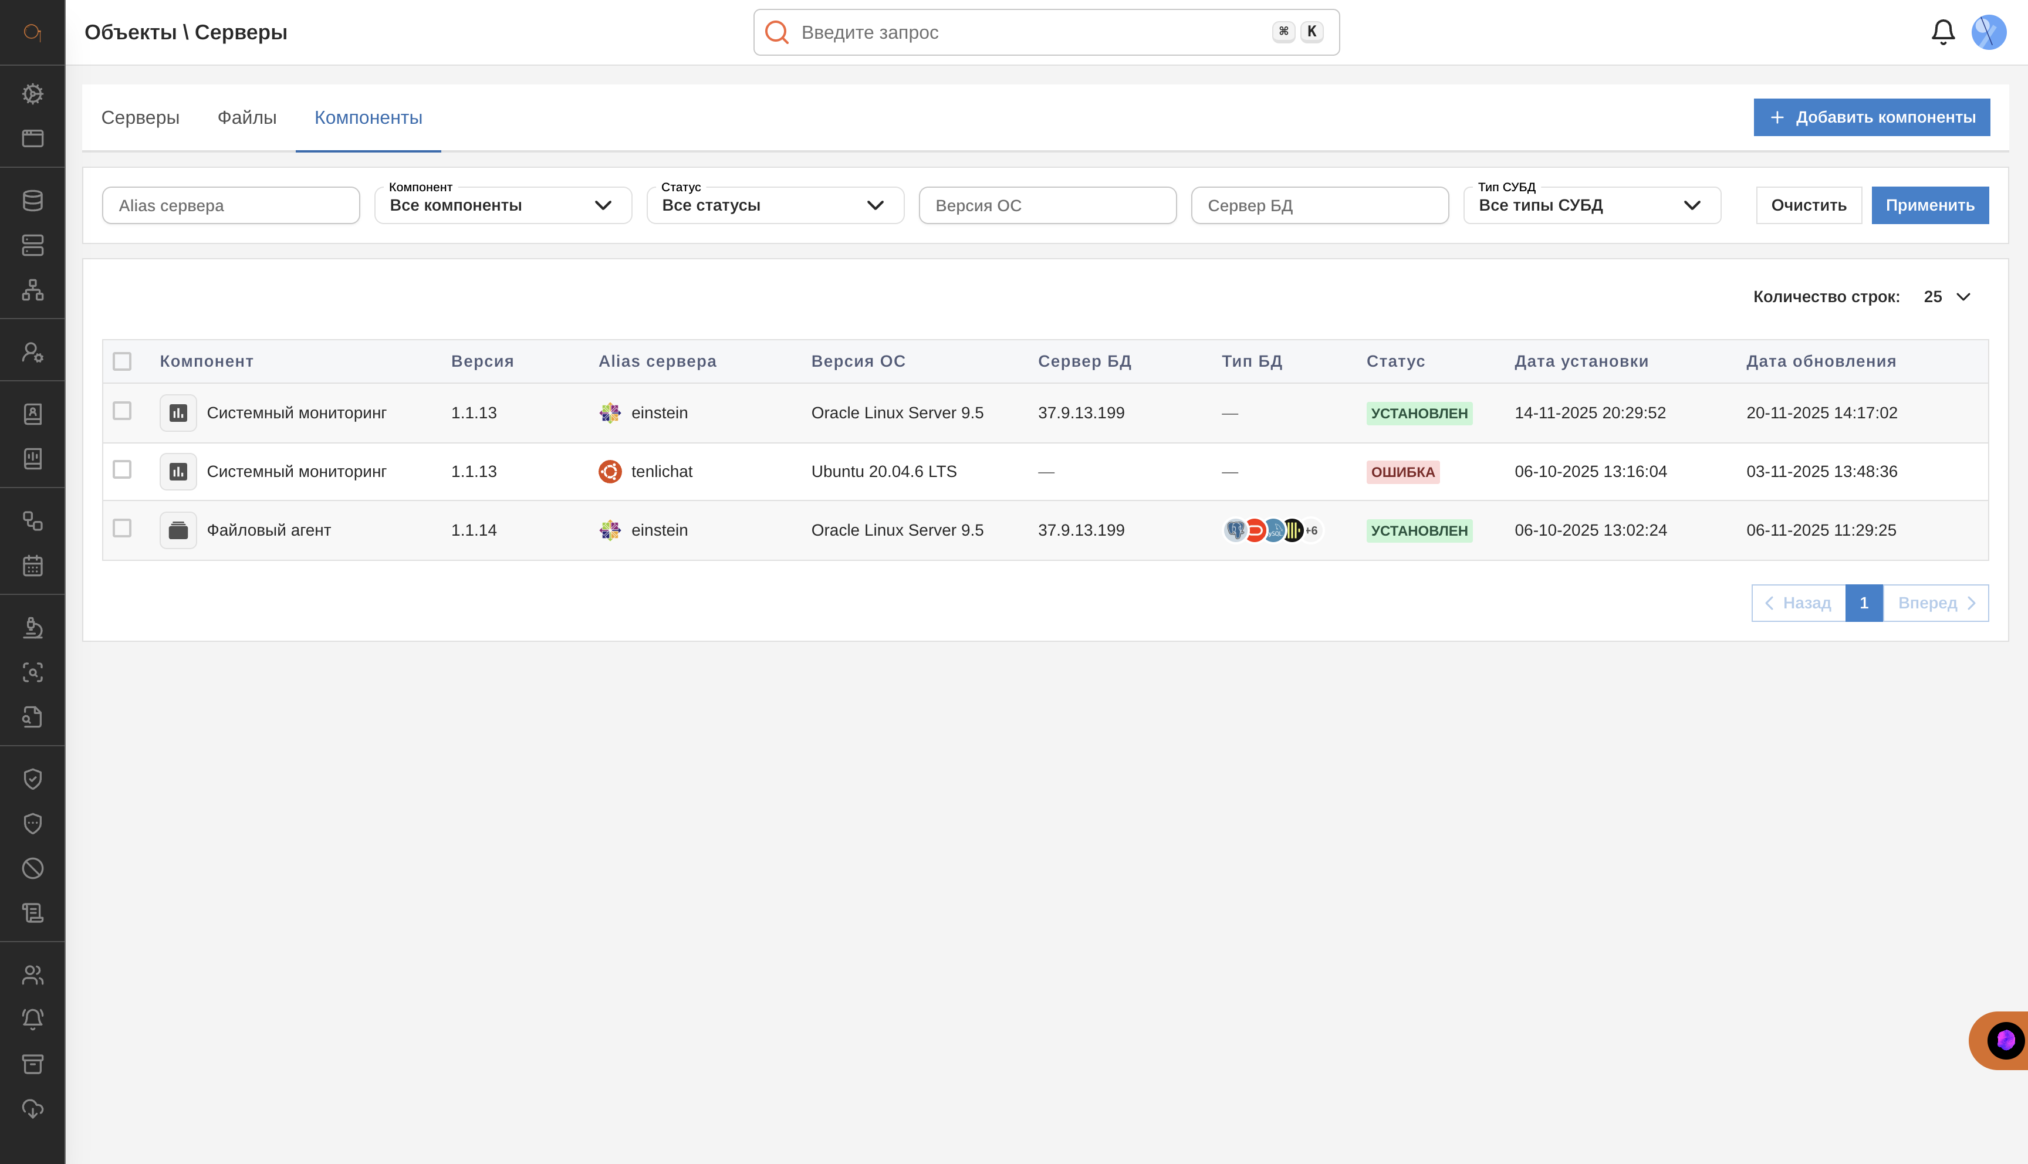Image resolution: width=2028 pixels, height=1164 pixels.
Task: Click the Alias сервера input field
Action: (231, 205)
